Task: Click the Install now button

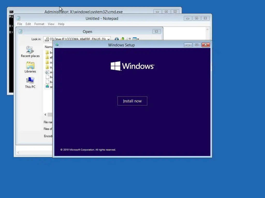Action: click(132, 101)
